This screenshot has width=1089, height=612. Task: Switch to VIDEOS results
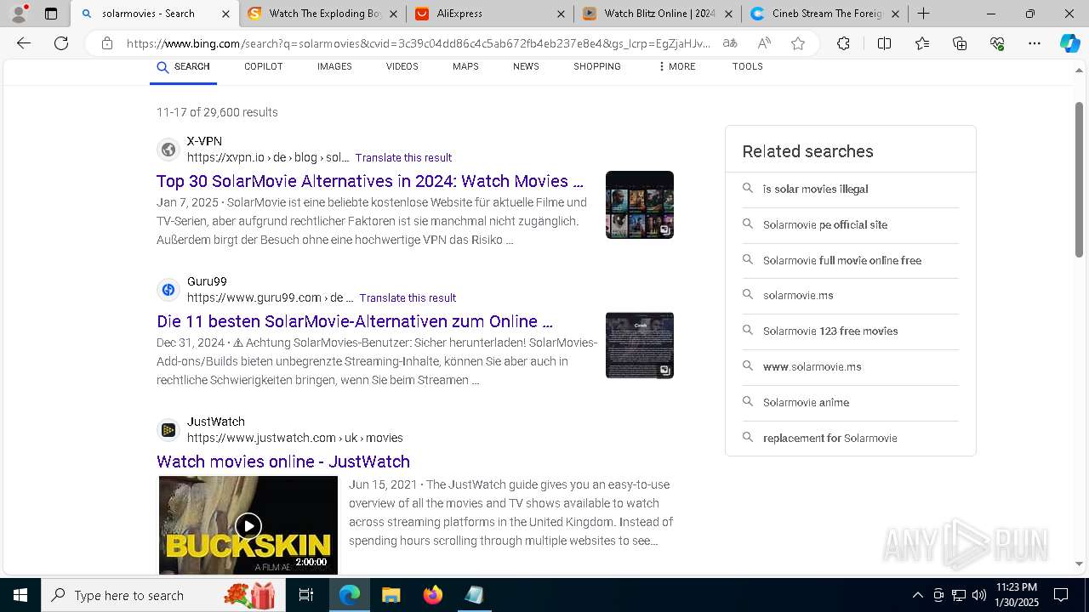pyautogui.click(x=402, y=66)
